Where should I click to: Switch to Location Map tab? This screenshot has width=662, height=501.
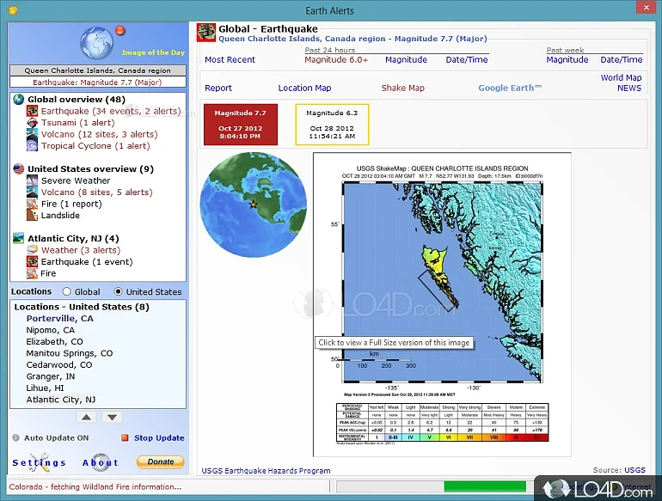coord(305,88)
